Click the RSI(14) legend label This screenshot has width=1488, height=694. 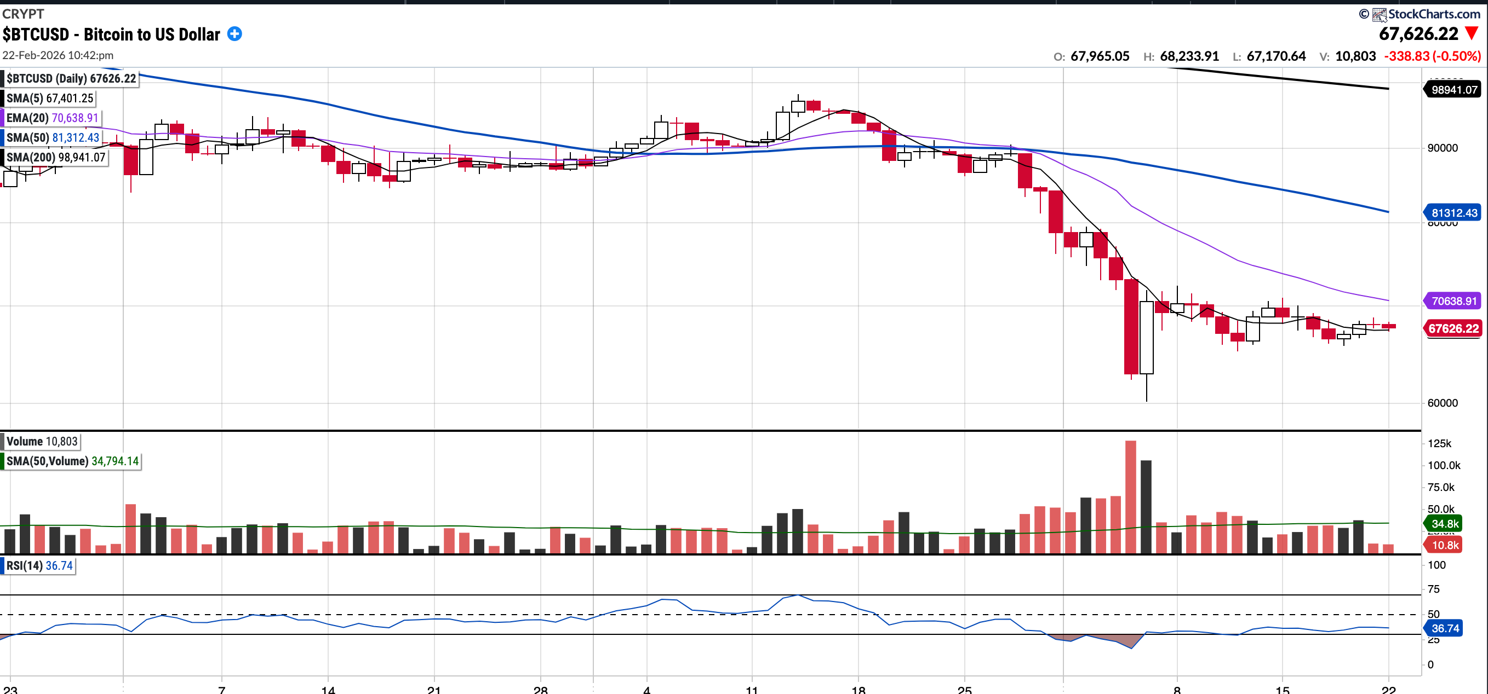(39, 565)
